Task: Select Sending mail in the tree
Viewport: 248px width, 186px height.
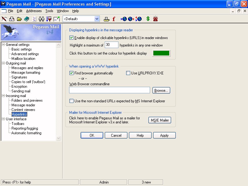Action: click(x=21, y=91)
